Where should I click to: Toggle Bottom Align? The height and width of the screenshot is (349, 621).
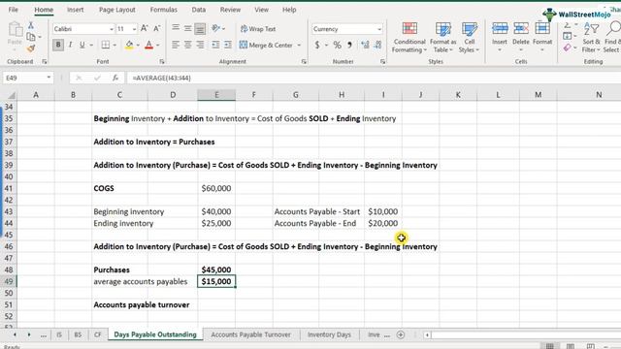pyautogui.click(x=200, y=28)
